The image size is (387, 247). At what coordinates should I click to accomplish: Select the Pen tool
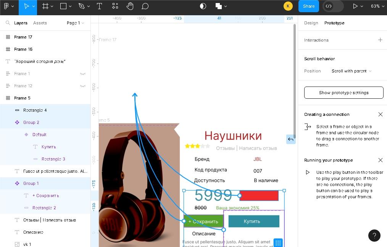tap(81, 6)
